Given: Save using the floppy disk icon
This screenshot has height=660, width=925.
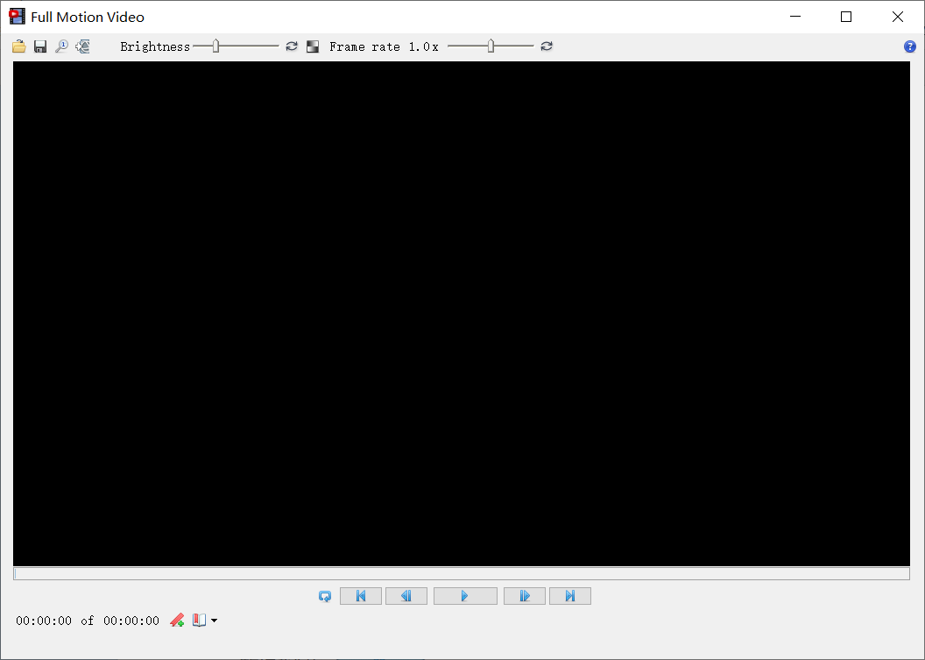Looking at the screenshot, I should tap(40, 46).
